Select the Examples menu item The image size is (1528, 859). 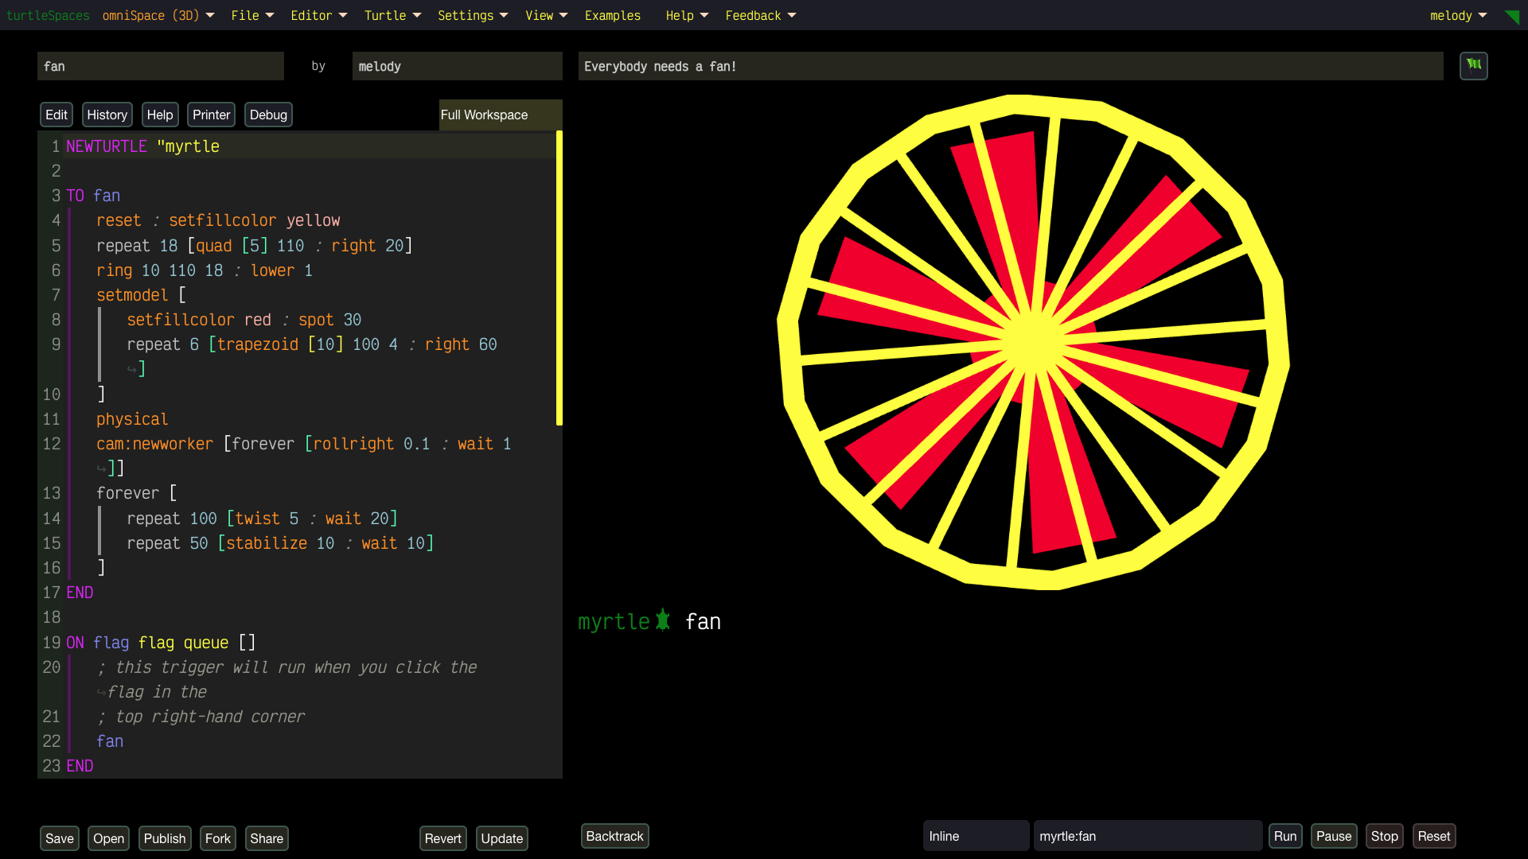[612, 16]
